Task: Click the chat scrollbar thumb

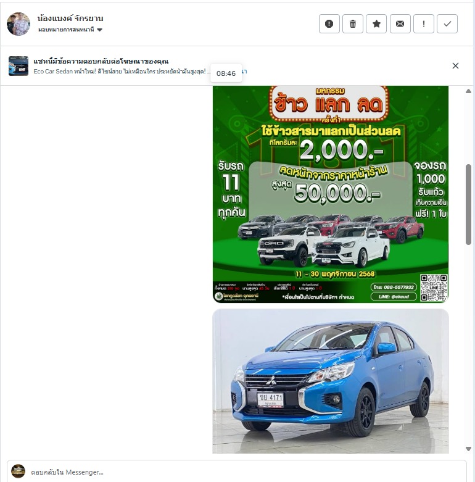Action: click(x=468, y=204)
